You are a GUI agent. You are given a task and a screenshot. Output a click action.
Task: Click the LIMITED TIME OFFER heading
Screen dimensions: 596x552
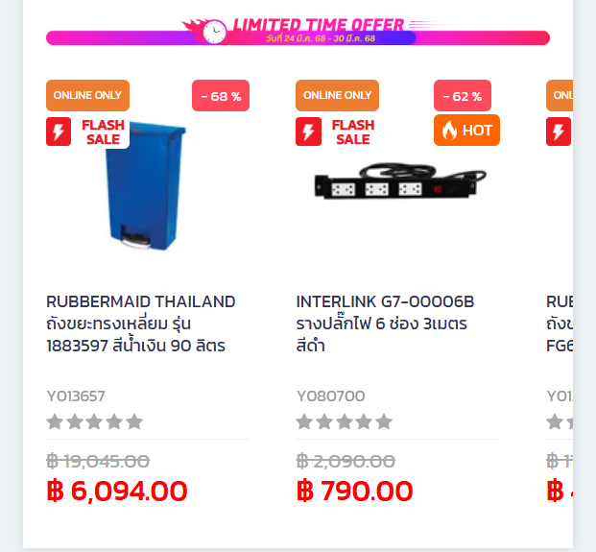319,24
